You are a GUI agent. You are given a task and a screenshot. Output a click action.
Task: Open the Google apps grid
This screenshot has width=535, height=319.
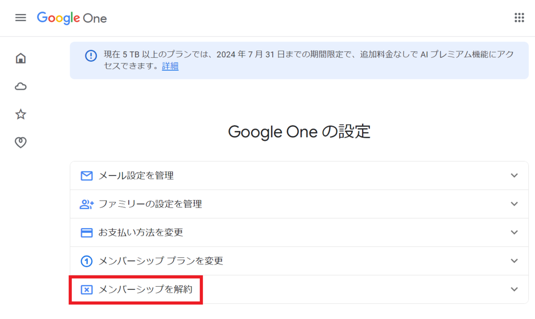pos(519,18)
